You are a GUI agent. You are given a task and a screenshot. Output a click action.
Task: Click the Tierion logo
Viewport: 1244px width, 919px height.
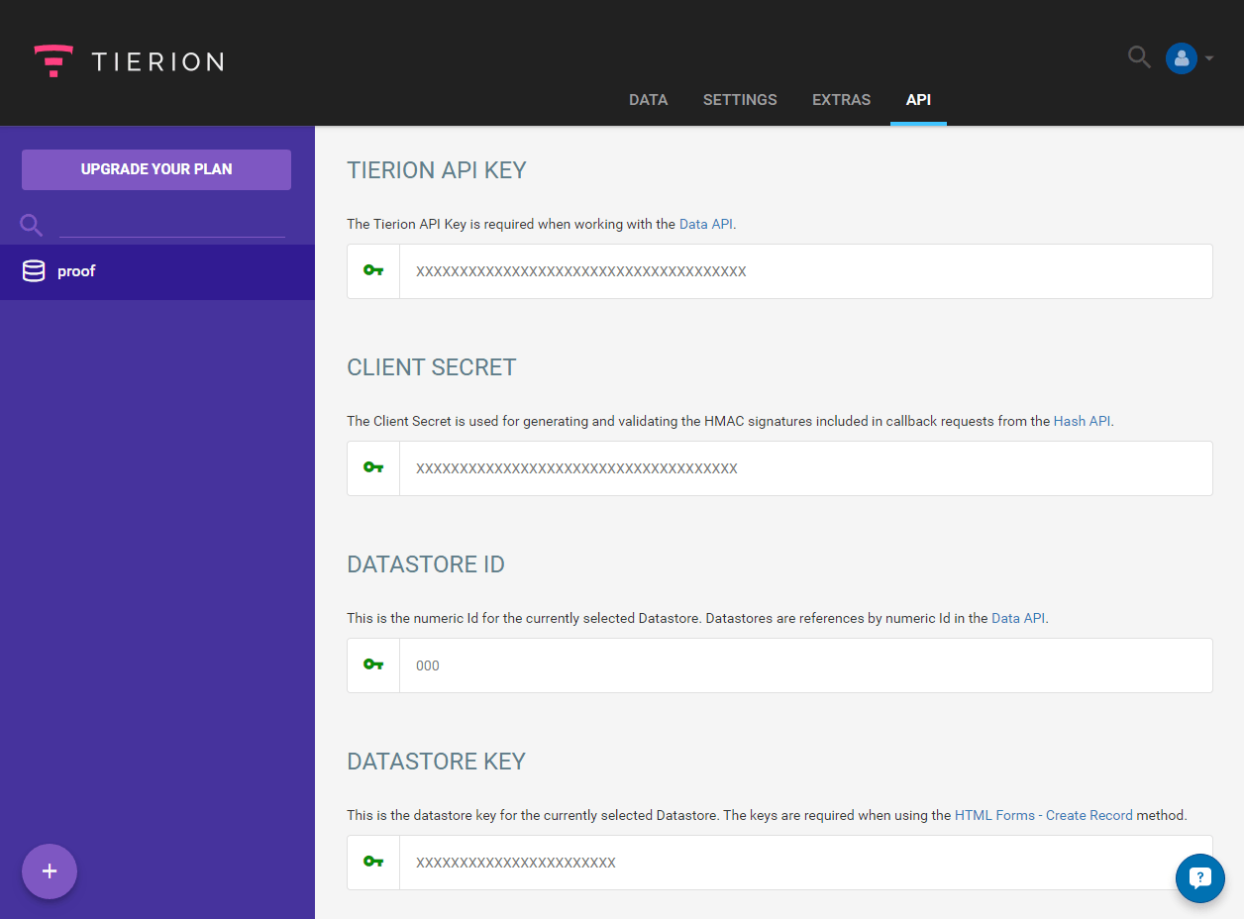point(127,60)
